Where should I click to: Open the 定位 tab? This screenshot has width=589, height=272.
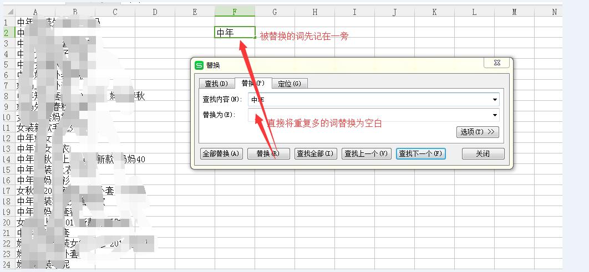click(x=290, y=84)
